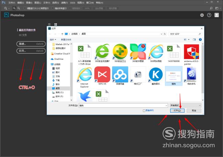Open the 视图 menu in Photoshop
This screenshot has width=223, height=157.
(x=81, y=3)
